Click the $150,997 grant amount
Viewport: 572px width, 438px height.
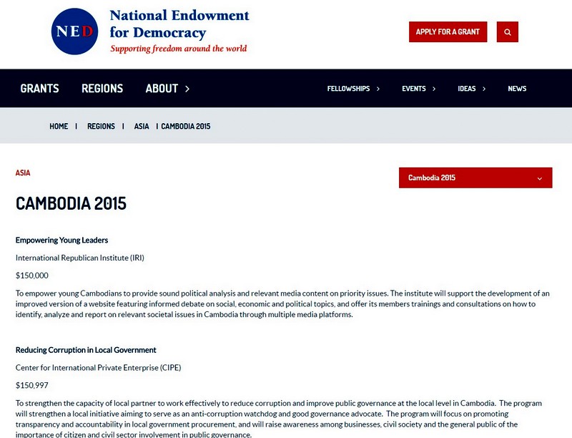31,386
